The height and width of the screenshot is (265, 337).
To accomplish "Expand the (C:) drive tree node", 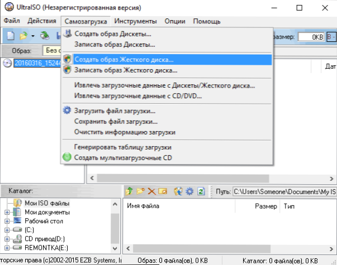I will [7, 230].
